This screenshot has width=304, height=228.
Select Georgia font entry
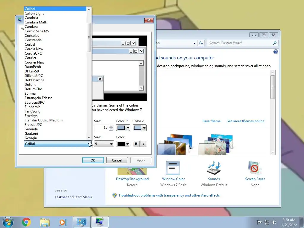pyautogui.click(x=55, y=138)
